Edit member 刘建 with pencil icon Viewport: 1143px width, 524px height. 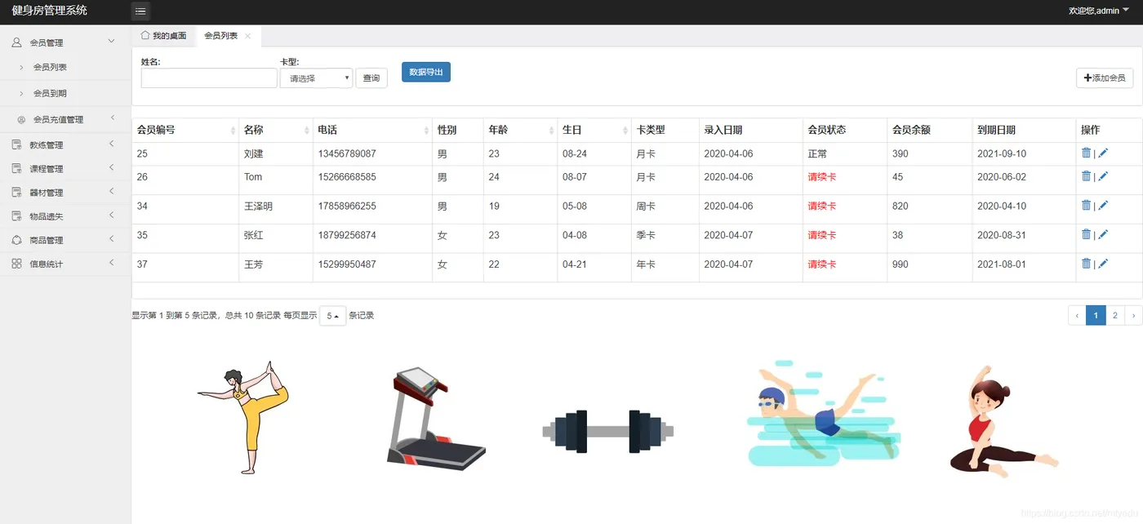pyautogui.click(x=1103, y=153)
